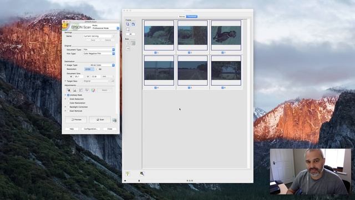Select the large thumbnail size icon
This screenshot has width=355, height=200.
click(x=133, y=43)
